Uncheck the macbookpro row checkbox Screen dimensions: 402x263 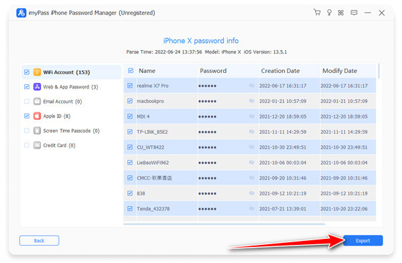(130, 101)
